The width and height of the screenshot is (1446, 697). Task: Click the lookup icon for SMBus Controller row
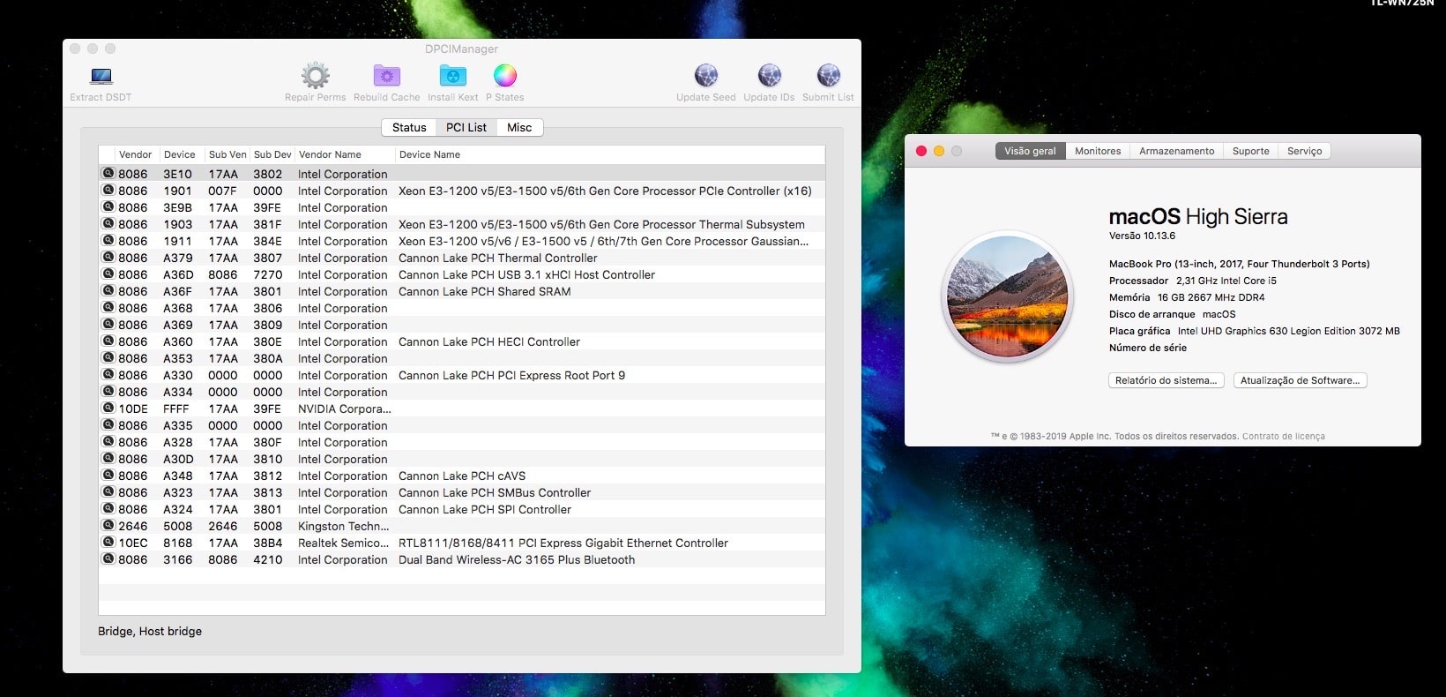coord(108,492)
